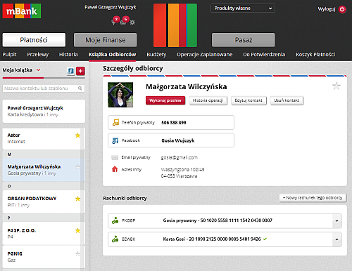Click telephone icon next to Telefon prywatny
Viewport: 352px width, 271px height.
point(115,122)
